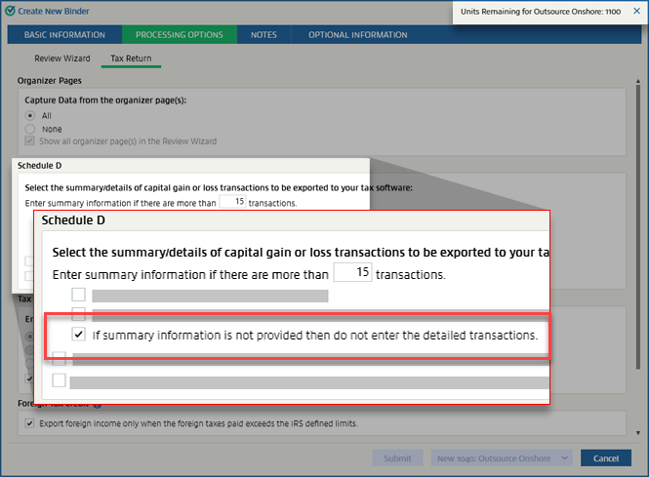Viewport: 649px width, 477px height.
Task: Toggle Show all organizer pages in Review Wizard
Action: tap(29, 141)
